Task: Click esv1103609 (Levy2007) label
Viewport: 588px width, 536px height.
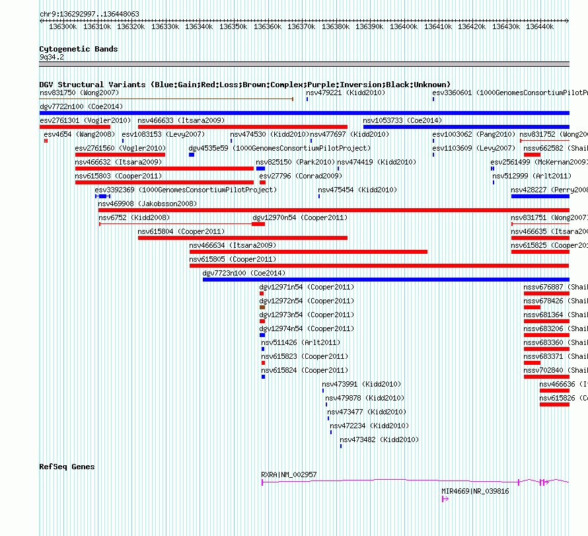Action: click(x=474, y=148)
